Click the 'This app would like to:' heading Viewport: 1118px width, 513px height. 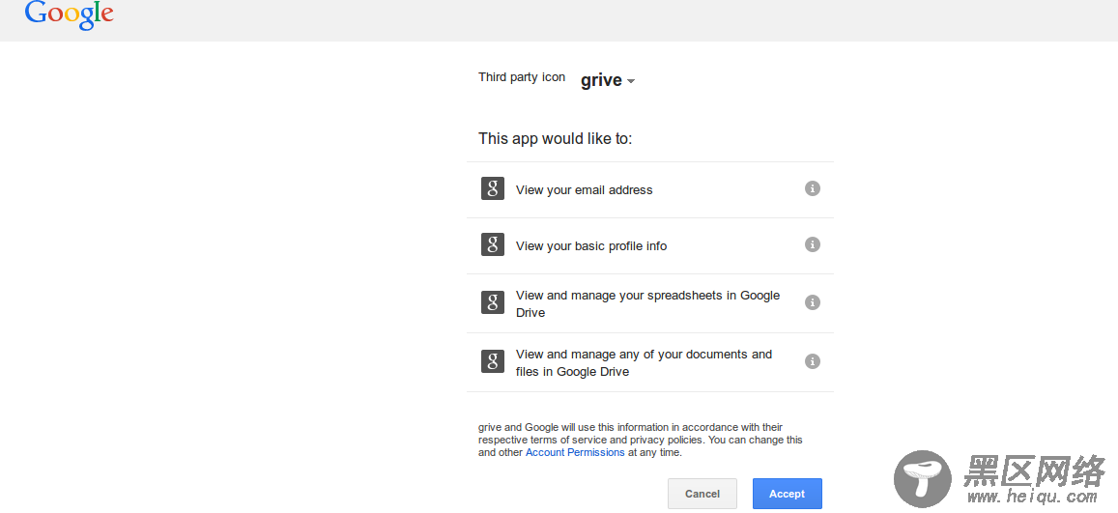[556, 138]
